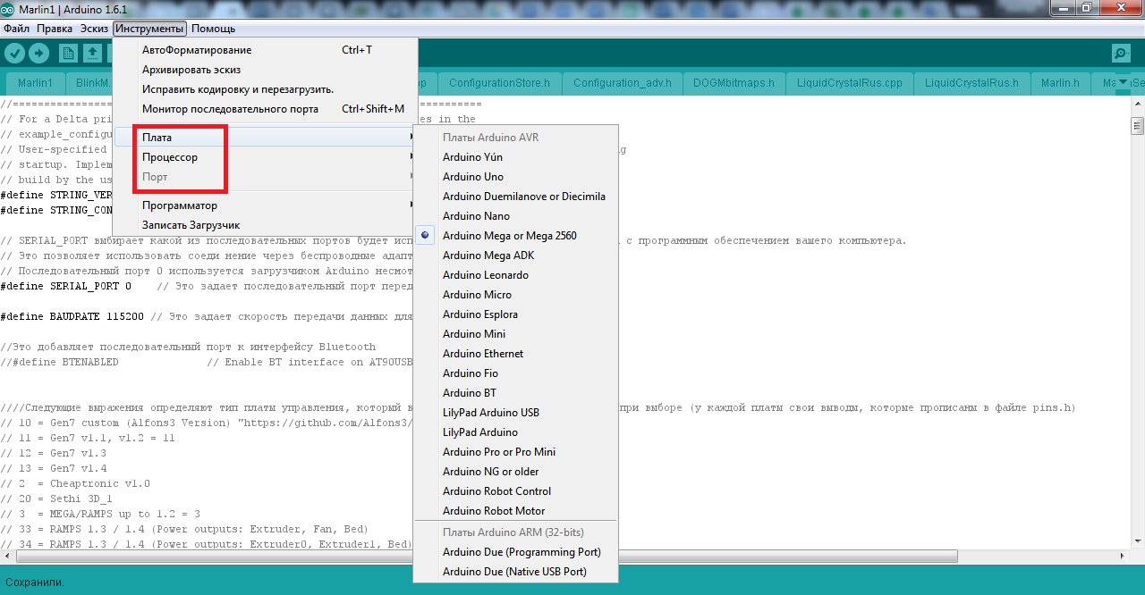Open the Файл menu
The height and width of the screenshot is (595, 1145).
(x=16, y=29)
